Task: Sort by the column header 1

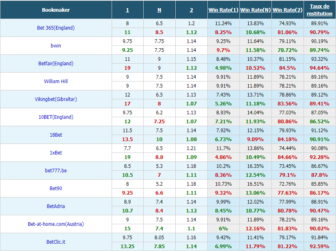Action: [127, 10]
